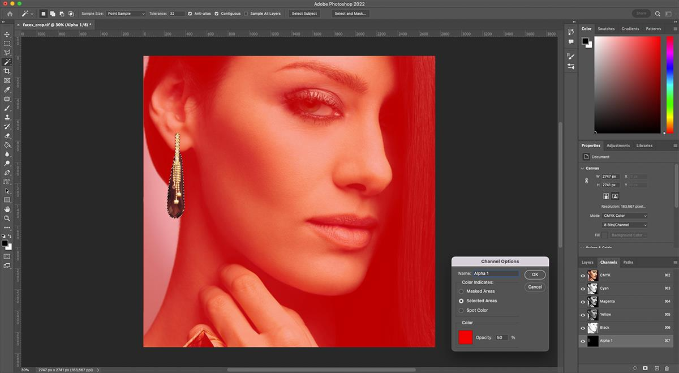
Task: Click load channel as selection icon
Action: (634, 368)
